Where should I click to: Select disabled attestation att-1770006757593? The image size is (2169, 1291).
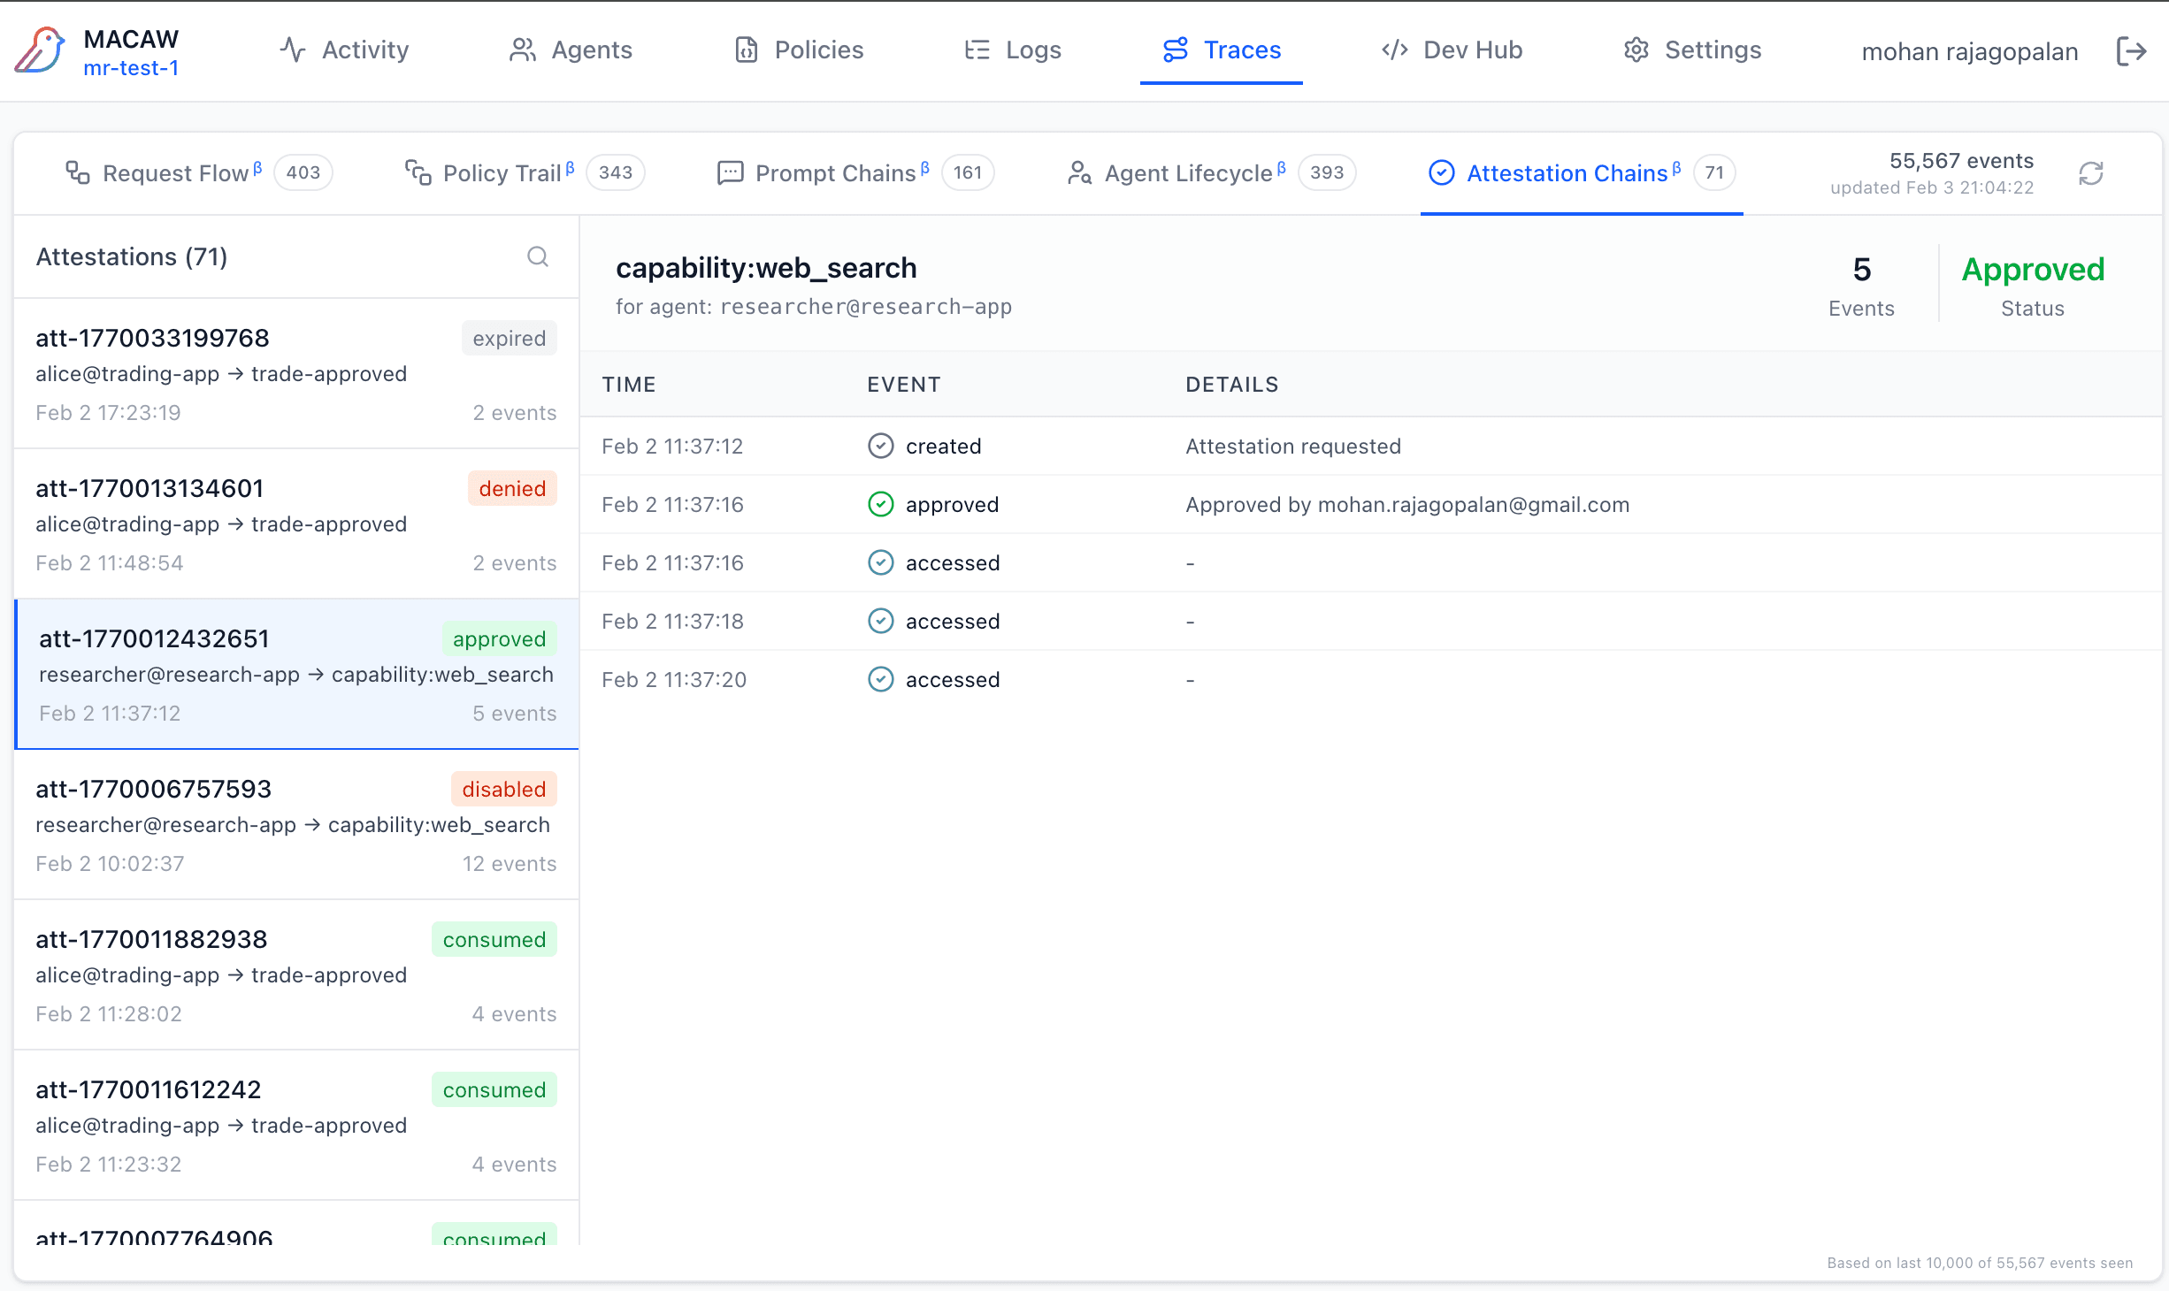coord(296,825)
